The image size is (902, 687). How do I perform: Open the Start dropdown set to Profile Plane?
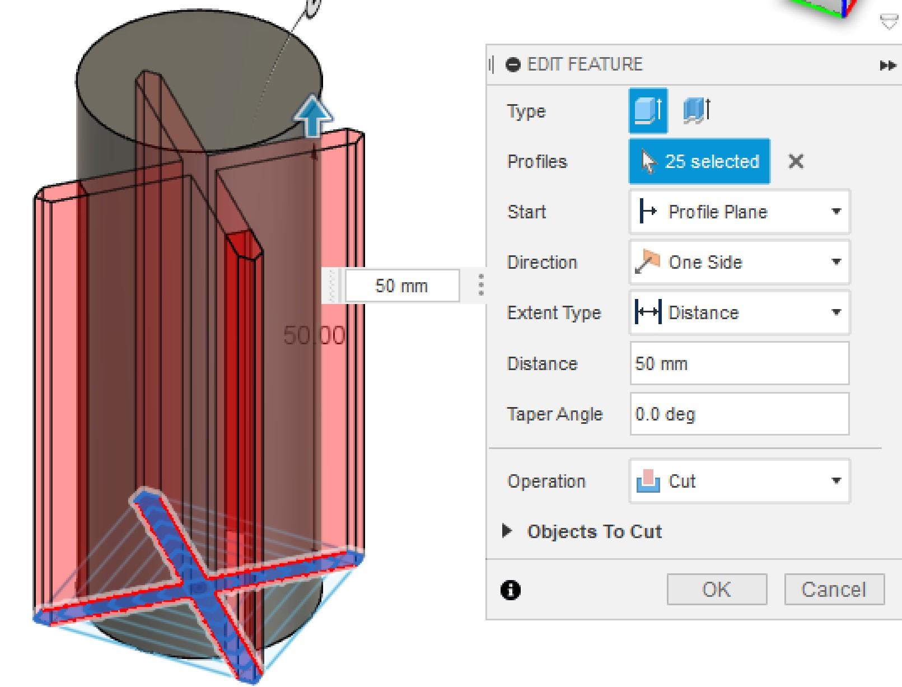740,212
